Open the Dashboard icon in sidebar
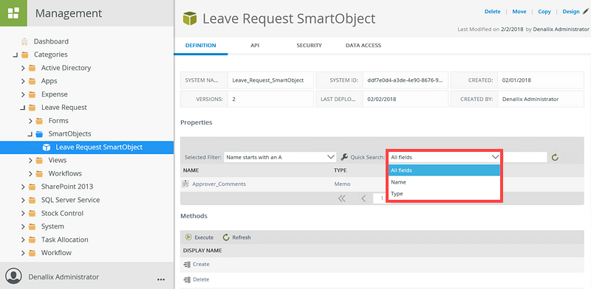The image size is (591, 289). [x=24, y=41]
